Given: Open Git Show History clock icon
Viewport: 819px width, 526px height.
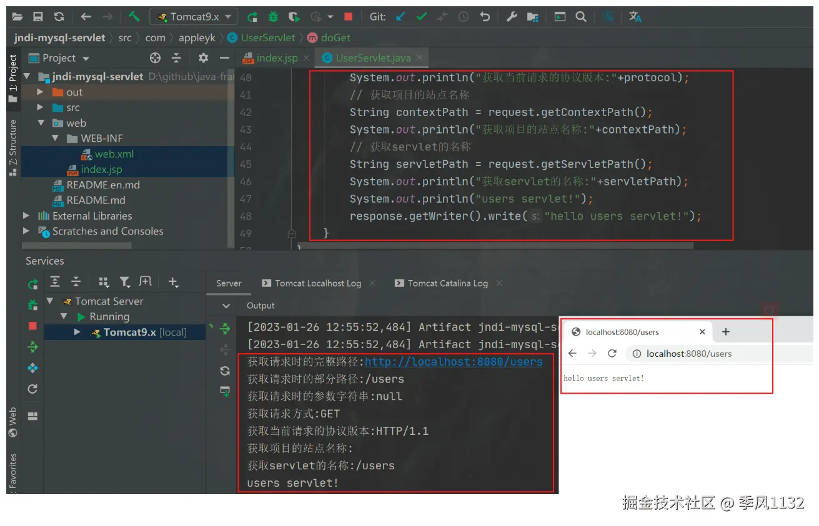Looking at the screenshot, I should (x=463, y=17).
